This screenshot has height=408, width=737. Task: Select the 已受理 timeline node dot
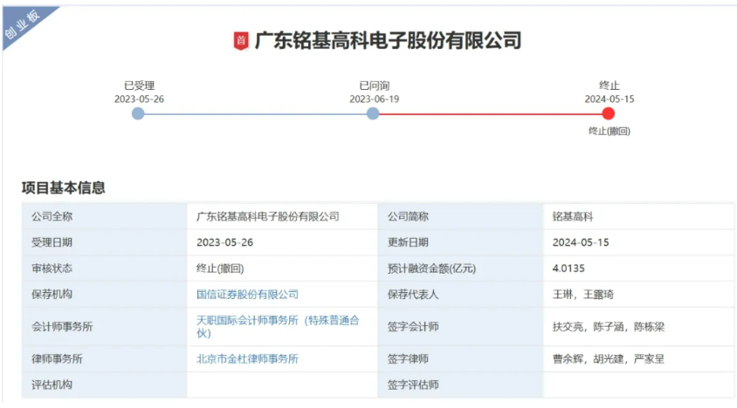(x=138, y=113)
